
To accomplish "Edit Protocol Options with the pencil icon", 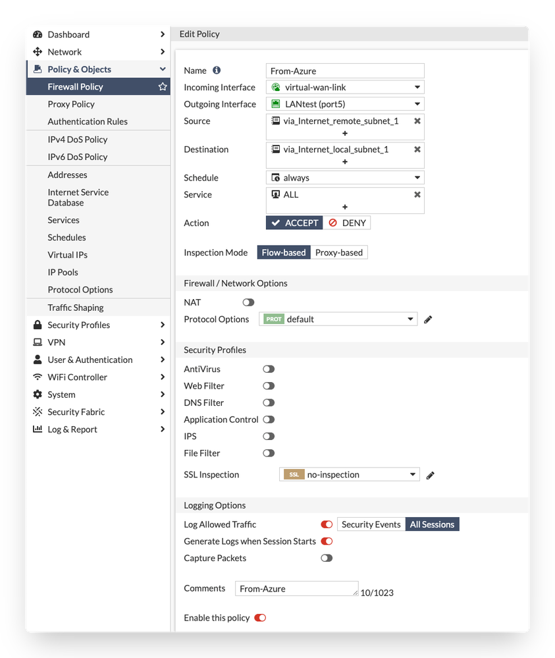I will pyautogui.click(x=428, y=319).
